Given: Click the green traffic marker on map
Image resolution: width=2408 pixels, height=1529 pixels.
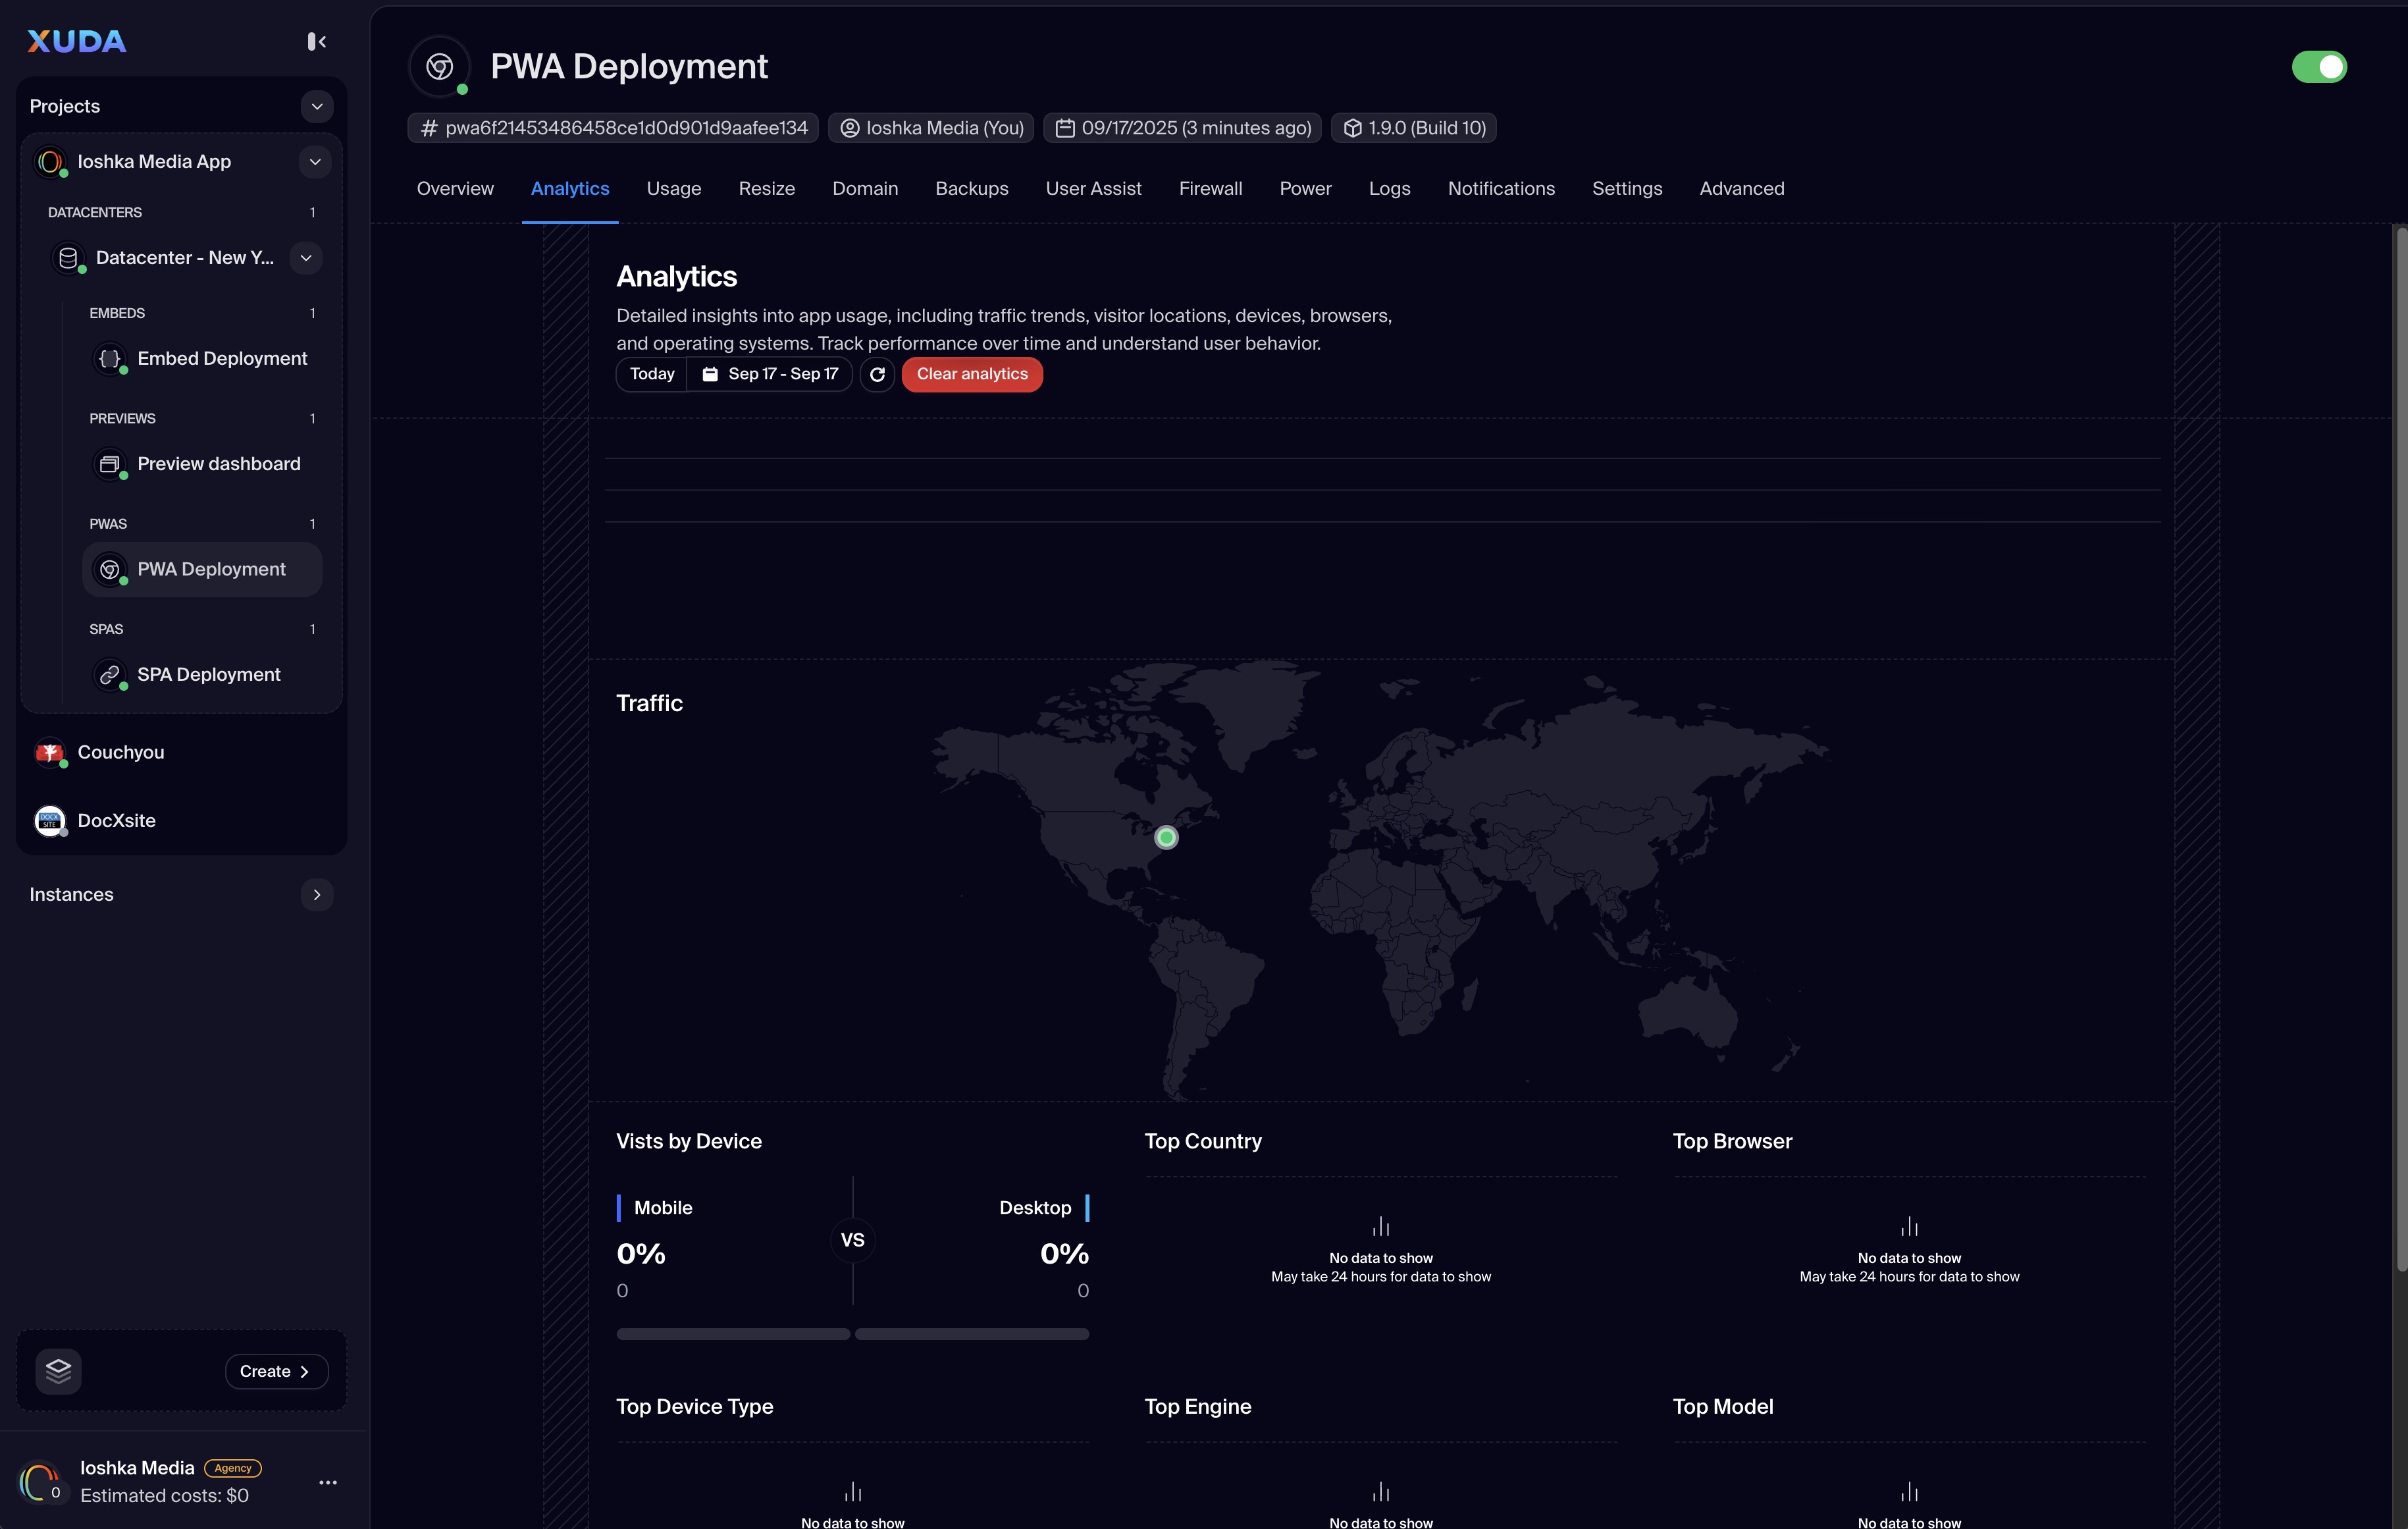Looking at the screenshot, I should (x=1166, y=838).
